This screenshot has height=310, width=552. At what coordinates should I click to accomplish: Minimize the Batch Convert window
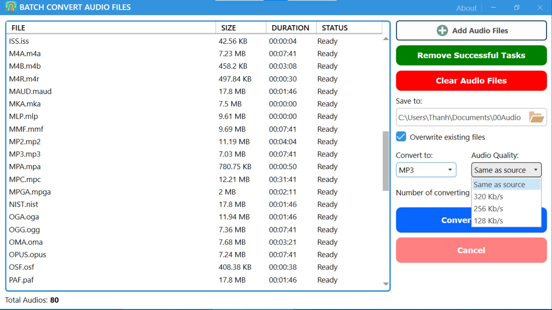pyautogui.click(x=493, y=8)
